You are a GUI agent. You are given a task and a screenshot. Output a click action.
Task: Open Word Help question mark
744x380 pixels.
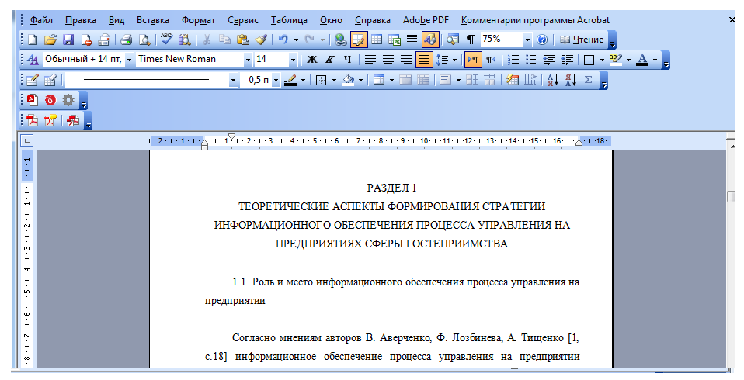click(x=542, y=40)
